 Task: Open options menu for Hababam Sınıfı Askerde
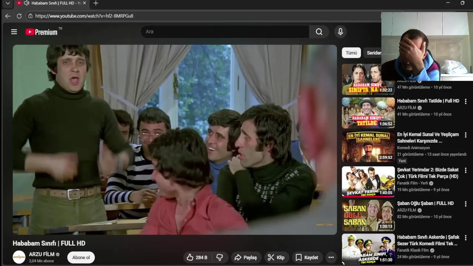[466, 238]
